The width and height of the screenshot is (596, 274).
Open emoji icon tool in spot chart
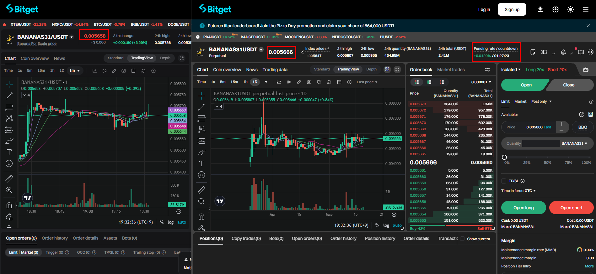point(9,163)
